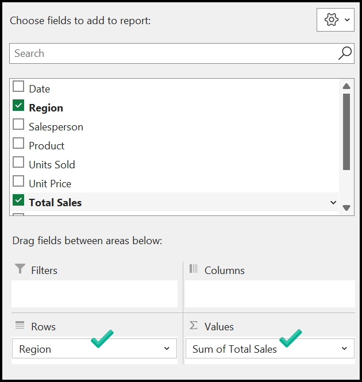Tick the Product field checkbox

(18, 144)
